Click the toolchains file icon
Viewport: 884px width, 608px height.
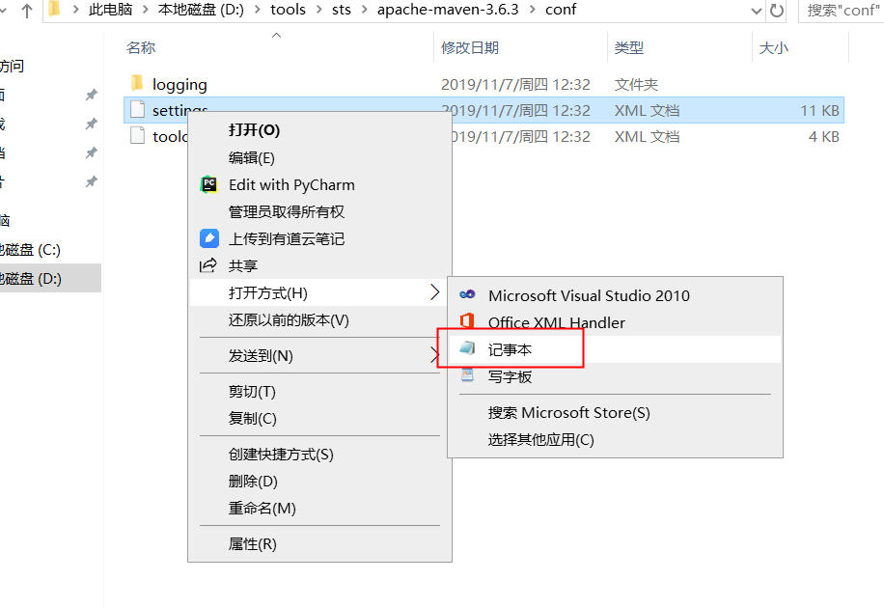137,135
